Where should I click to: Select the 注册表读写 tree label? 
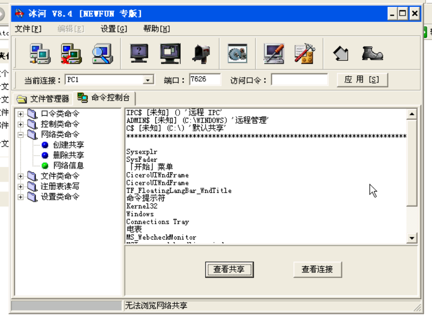tap(60, 186)
